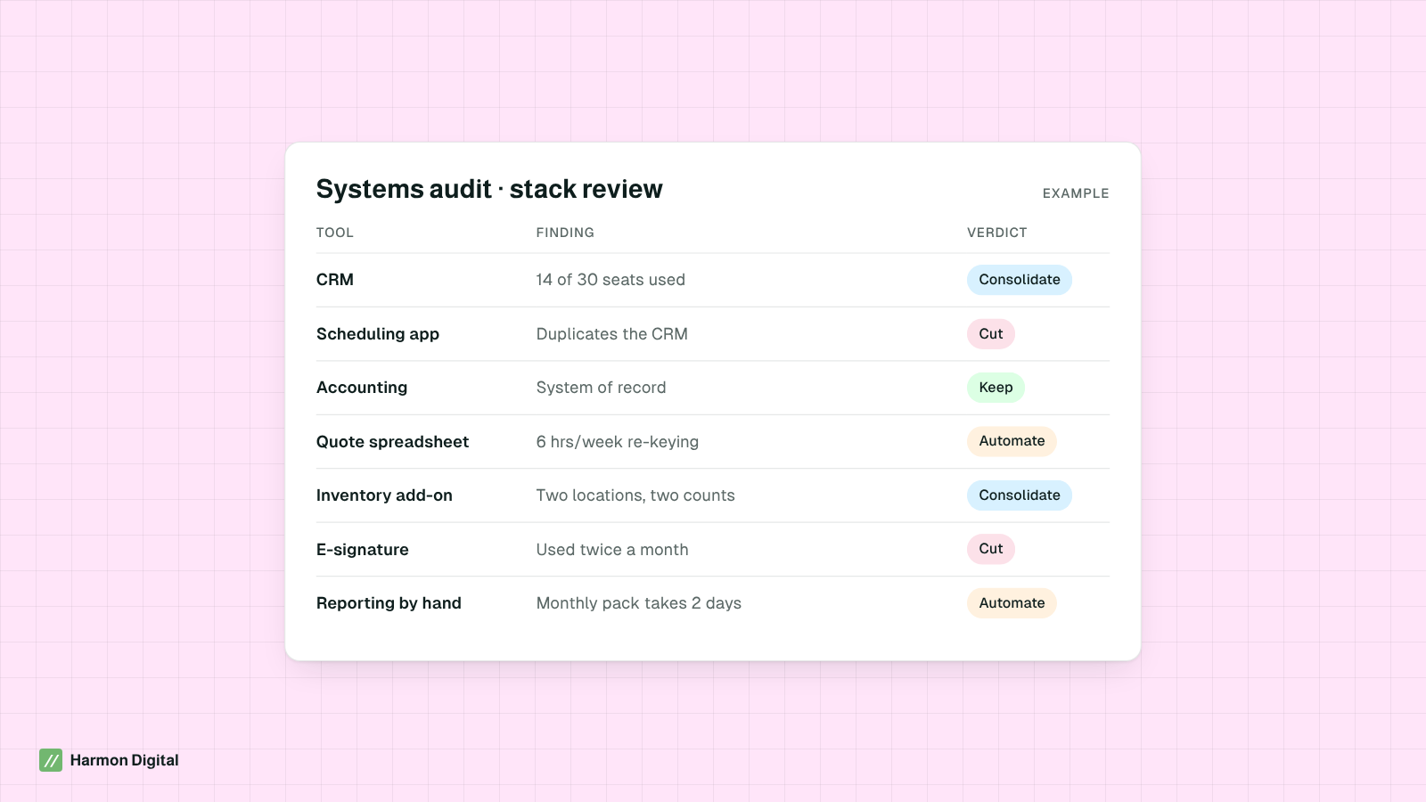Viewport: 1426px width, 802px height.
Task: Click '14 of 30 seats used' finding
Action: point(611,280)
